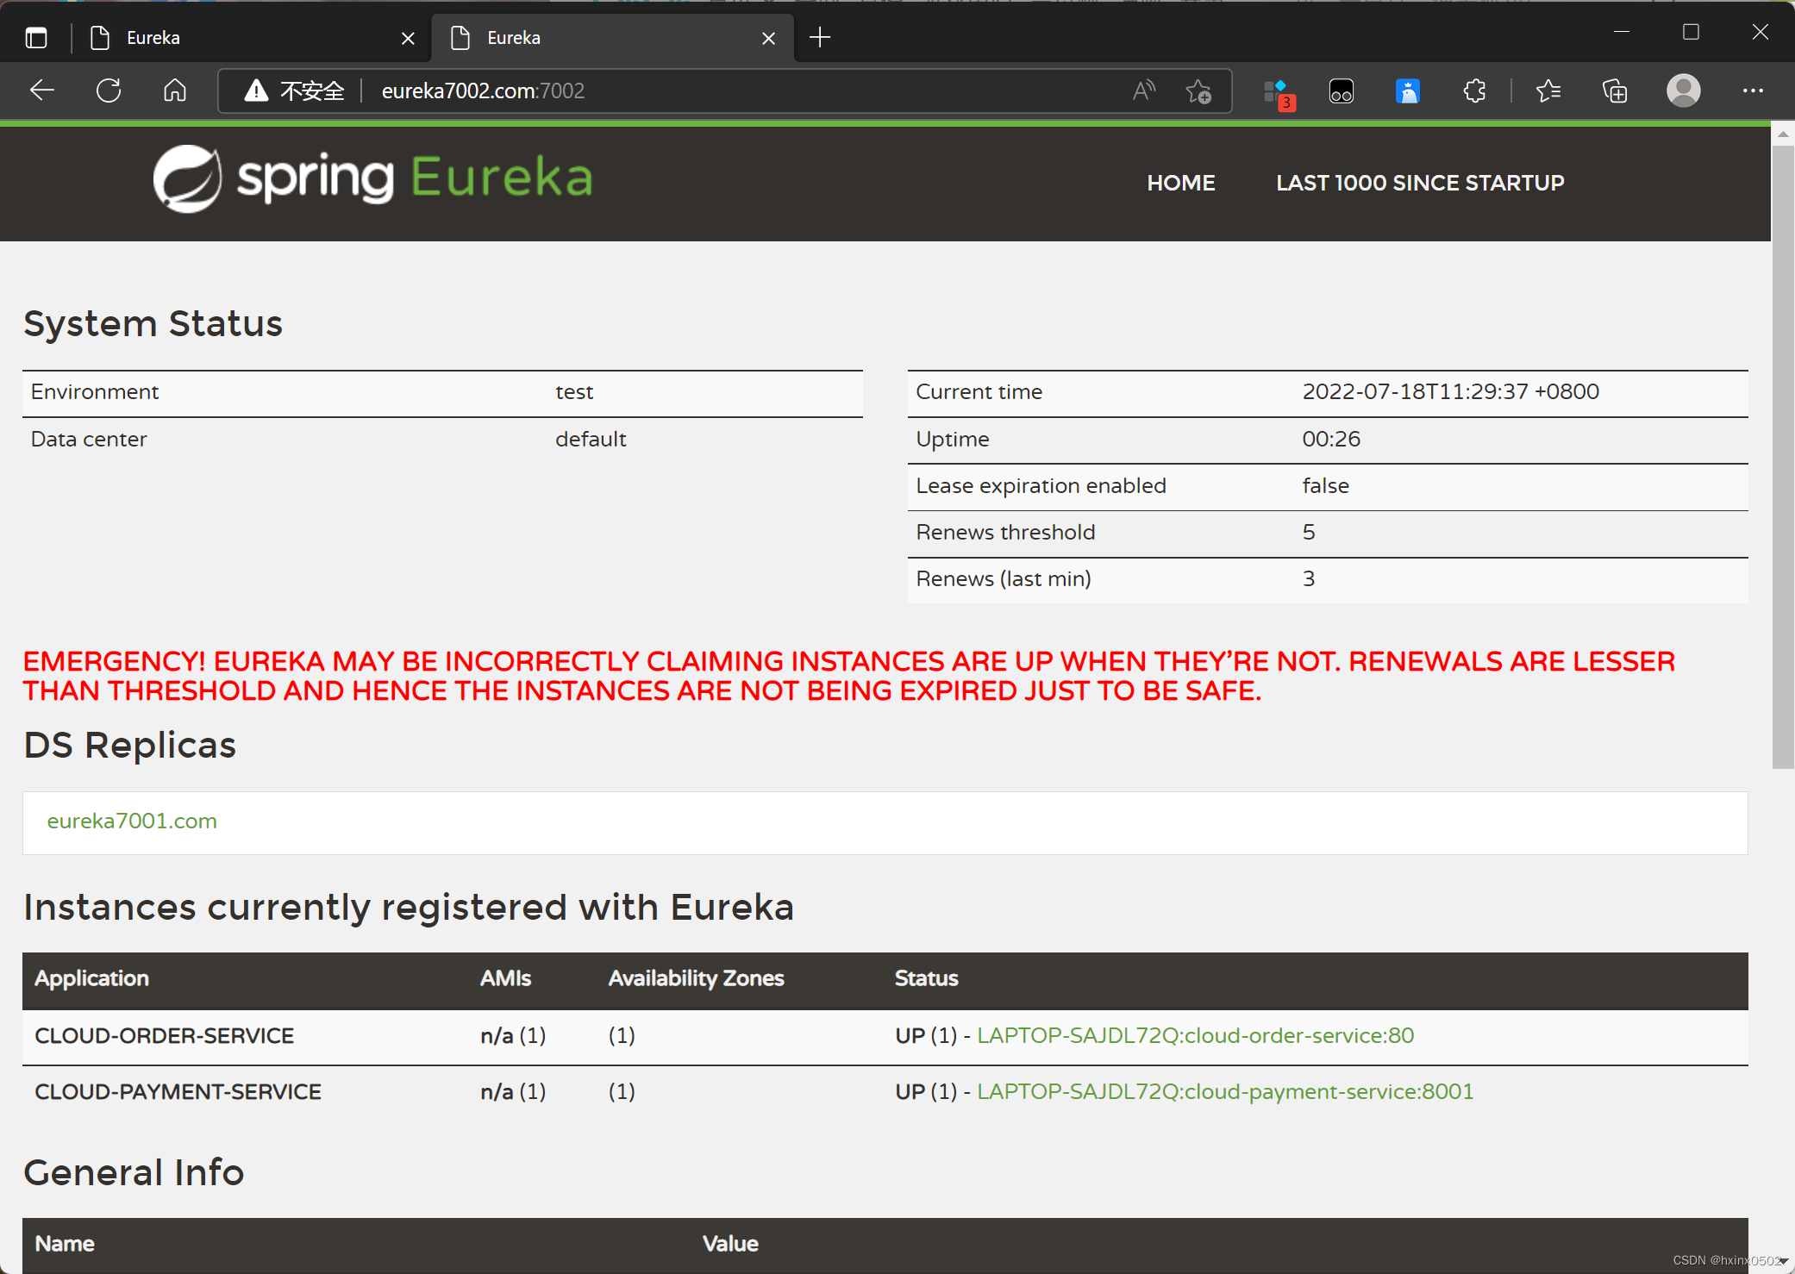Screen dimensions: 1795x1274
Task: Open the browser extensions puzzle icon
Action: tap(1474, 91)
